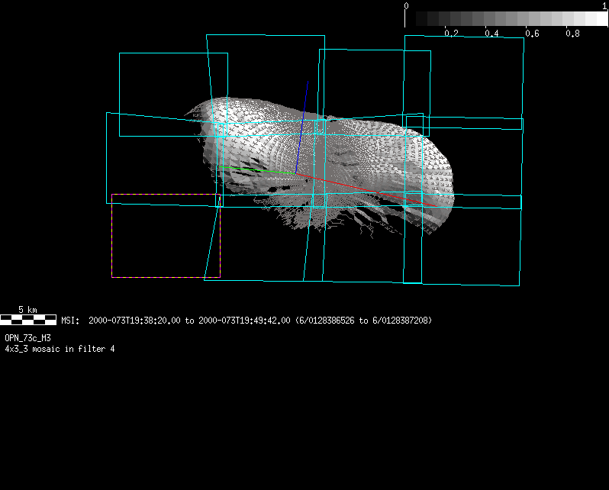609x490 pixels.
Task: Click the OPN_73c_M3 sequence name
Action: (x=28, y=337)
